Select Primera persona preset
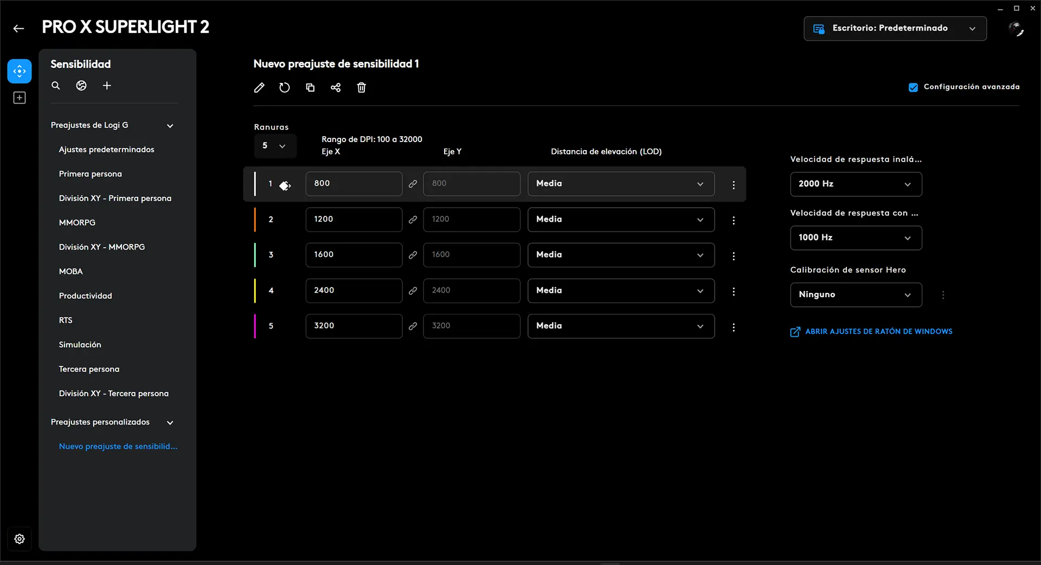This screenshot has width=1041, height=565. tap(91, 174)
